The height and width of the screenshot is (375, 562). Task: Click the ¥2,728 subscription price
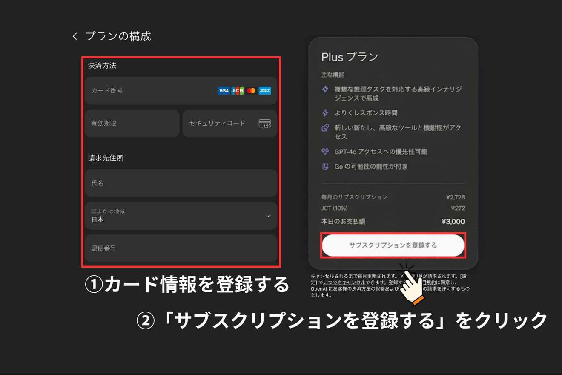point(456,197)
